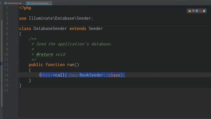This screenshot has height=119, width=211.
Task: Click fold end marker on line 16
Action: tap(17, 86)
